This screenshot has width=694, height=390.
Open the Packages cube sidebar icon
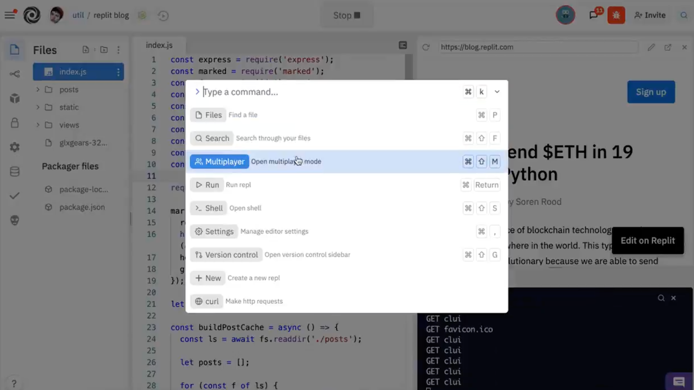pyautogui.click(x=15, y=98)
